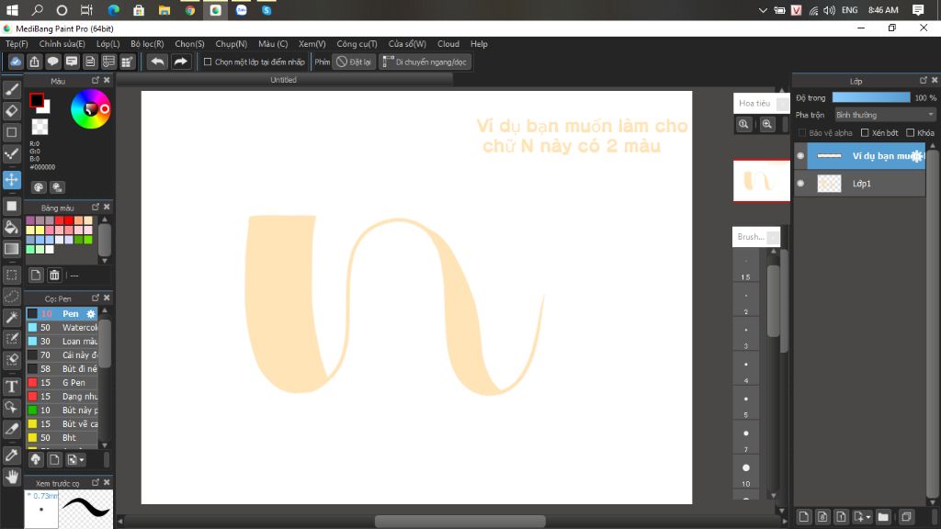Add a new layer in Lớp panel
This screenshot has height=529, width=941.
(803, 516)
